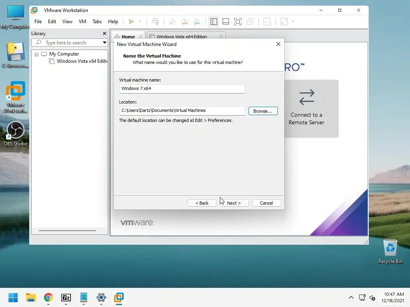
Task: Click the stretch guest toolbar icon
Action: pos(284,22)
